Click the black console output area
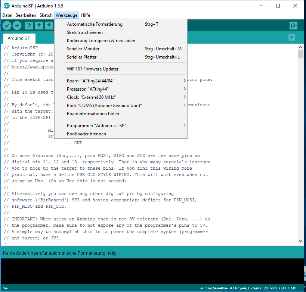 click(152, 271)
